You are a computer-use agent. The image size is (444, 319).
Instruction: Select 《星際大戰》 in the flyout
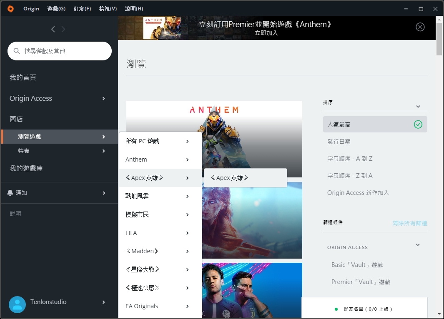[161, 269]
